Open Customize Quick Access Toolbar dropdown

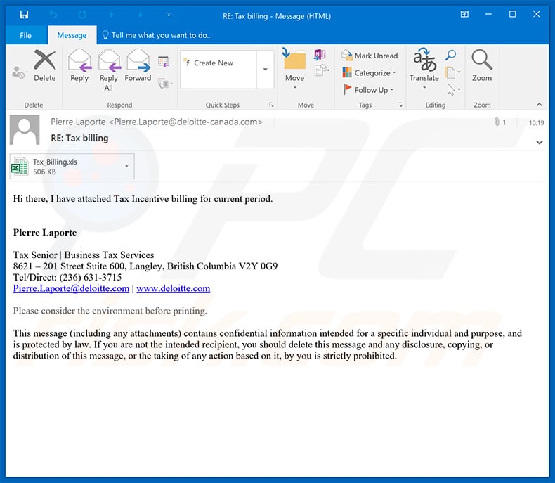pos(169,15)
